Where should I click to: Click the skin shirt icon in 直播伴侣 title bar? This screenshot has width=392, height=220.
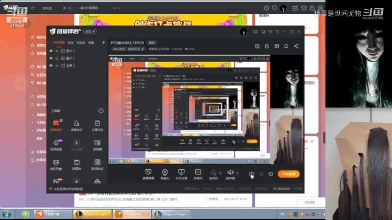point(270,32)
